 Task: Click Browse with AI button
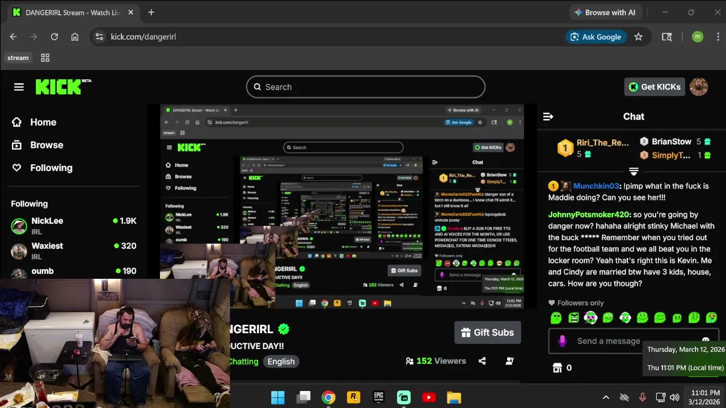click(x=605, y=12)
